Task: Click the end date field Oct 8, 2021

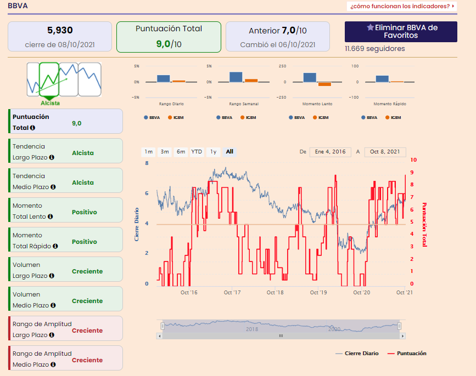Action: [385, 152]
